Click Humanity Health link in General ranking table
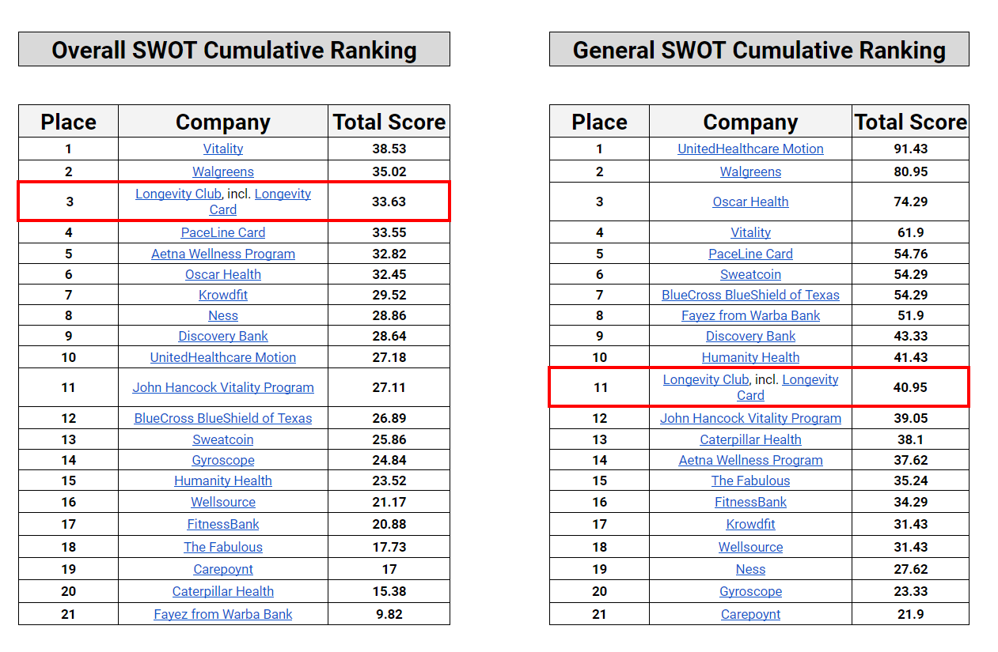This screenshot has width=998, height=652. (x=750, y=357)
